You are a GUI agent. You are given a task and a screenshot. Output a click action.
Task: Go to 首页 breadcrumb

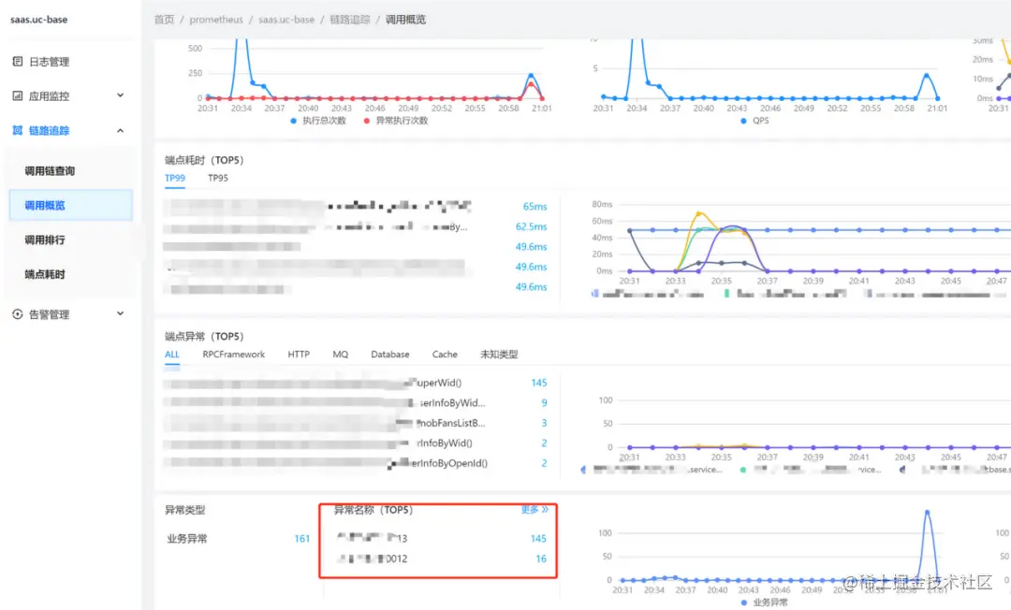click(x=165, y=20)
